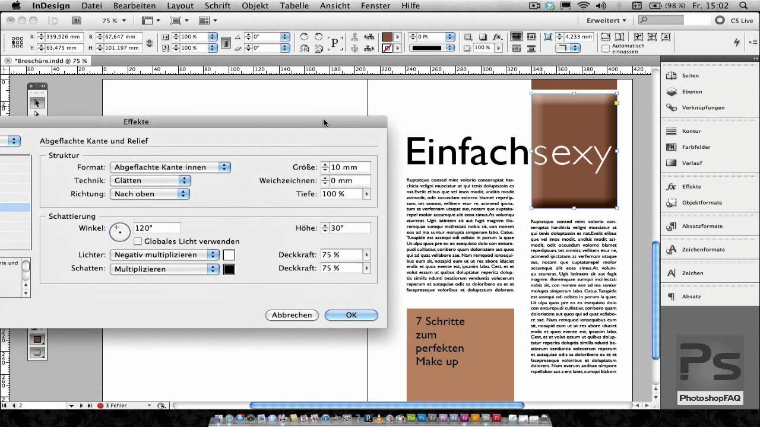Image resolution: width=760 pixels, height=427 pixels.
Task: Open the Richtung dropdown
Action: (150, 194)
